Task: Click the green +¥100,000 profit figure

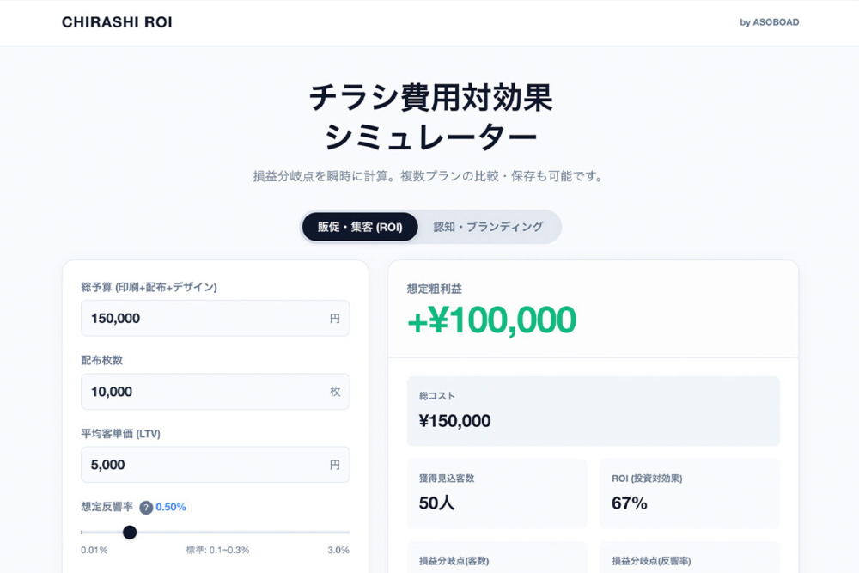Action: (490, 320)
